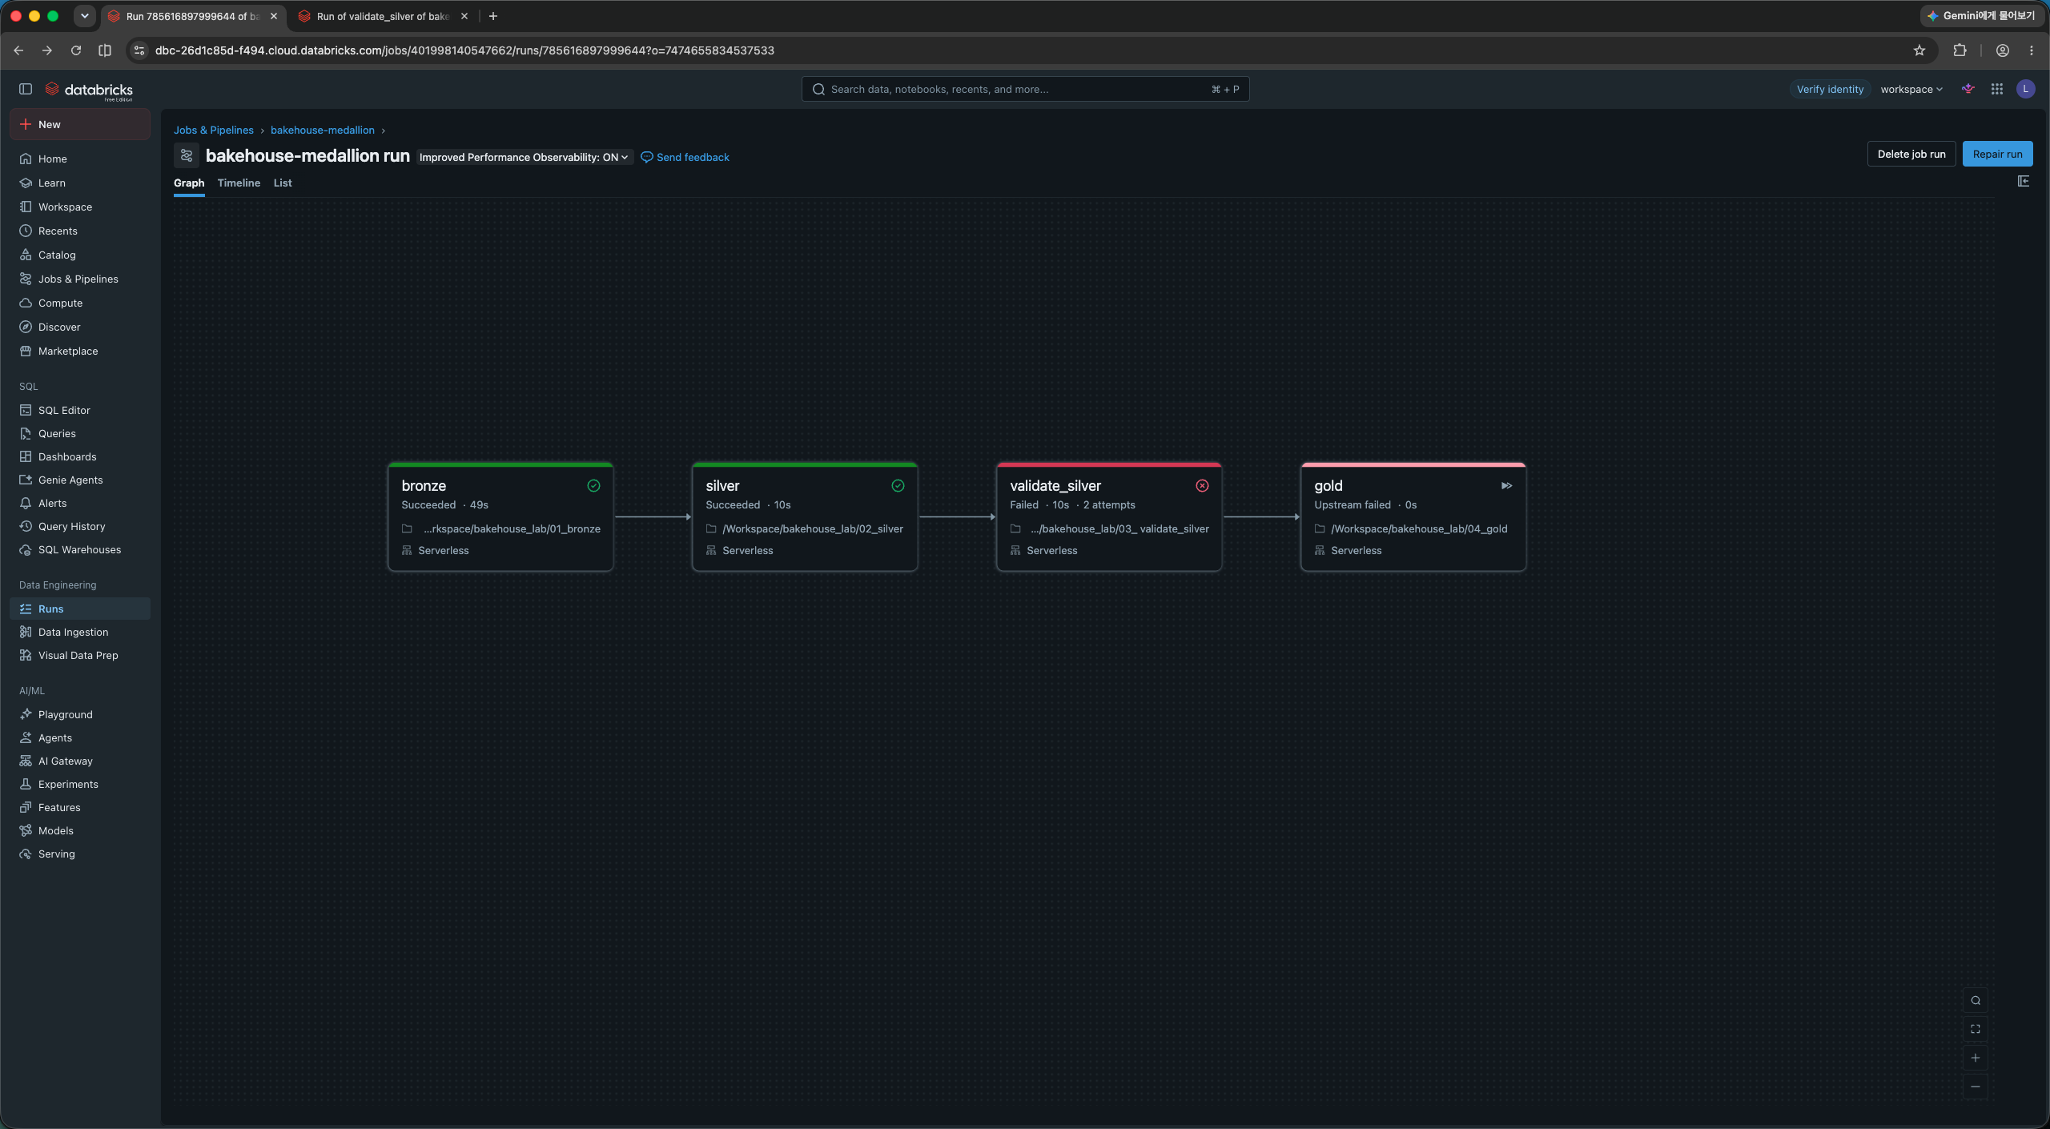Viewport: 2050px width, 1129px height.
Task: Bookmark this page with the star icon
Action: [1919, 50]
